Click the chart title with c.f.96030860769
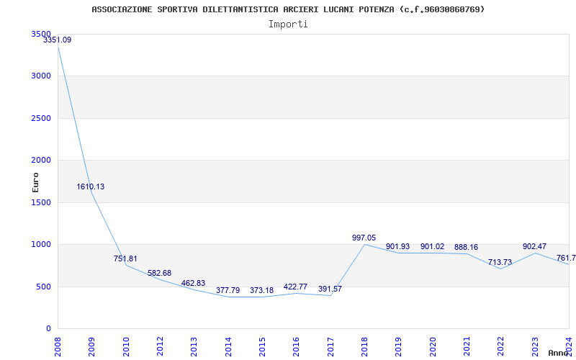Screen dimensions: 576x360 coord(288,9)
